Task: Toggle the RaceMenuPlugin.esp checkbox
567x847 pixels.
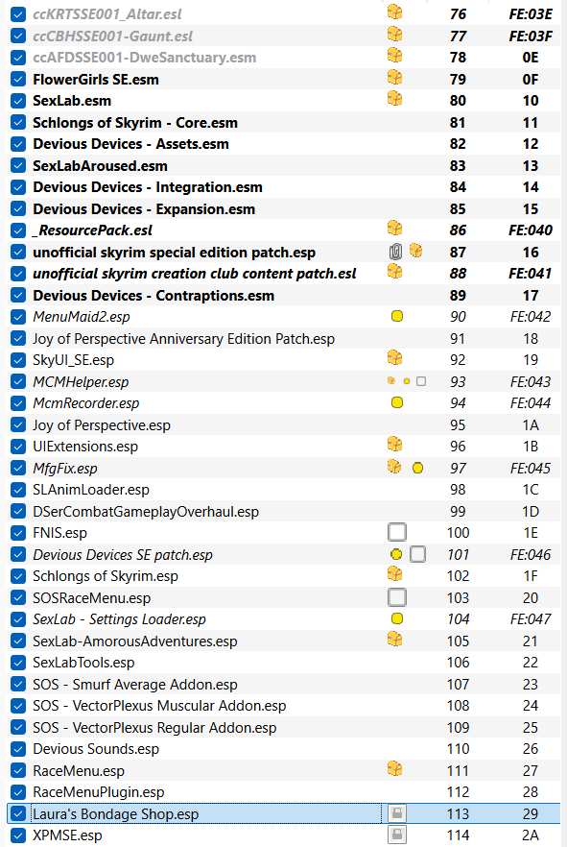Action: pos(18,792)
